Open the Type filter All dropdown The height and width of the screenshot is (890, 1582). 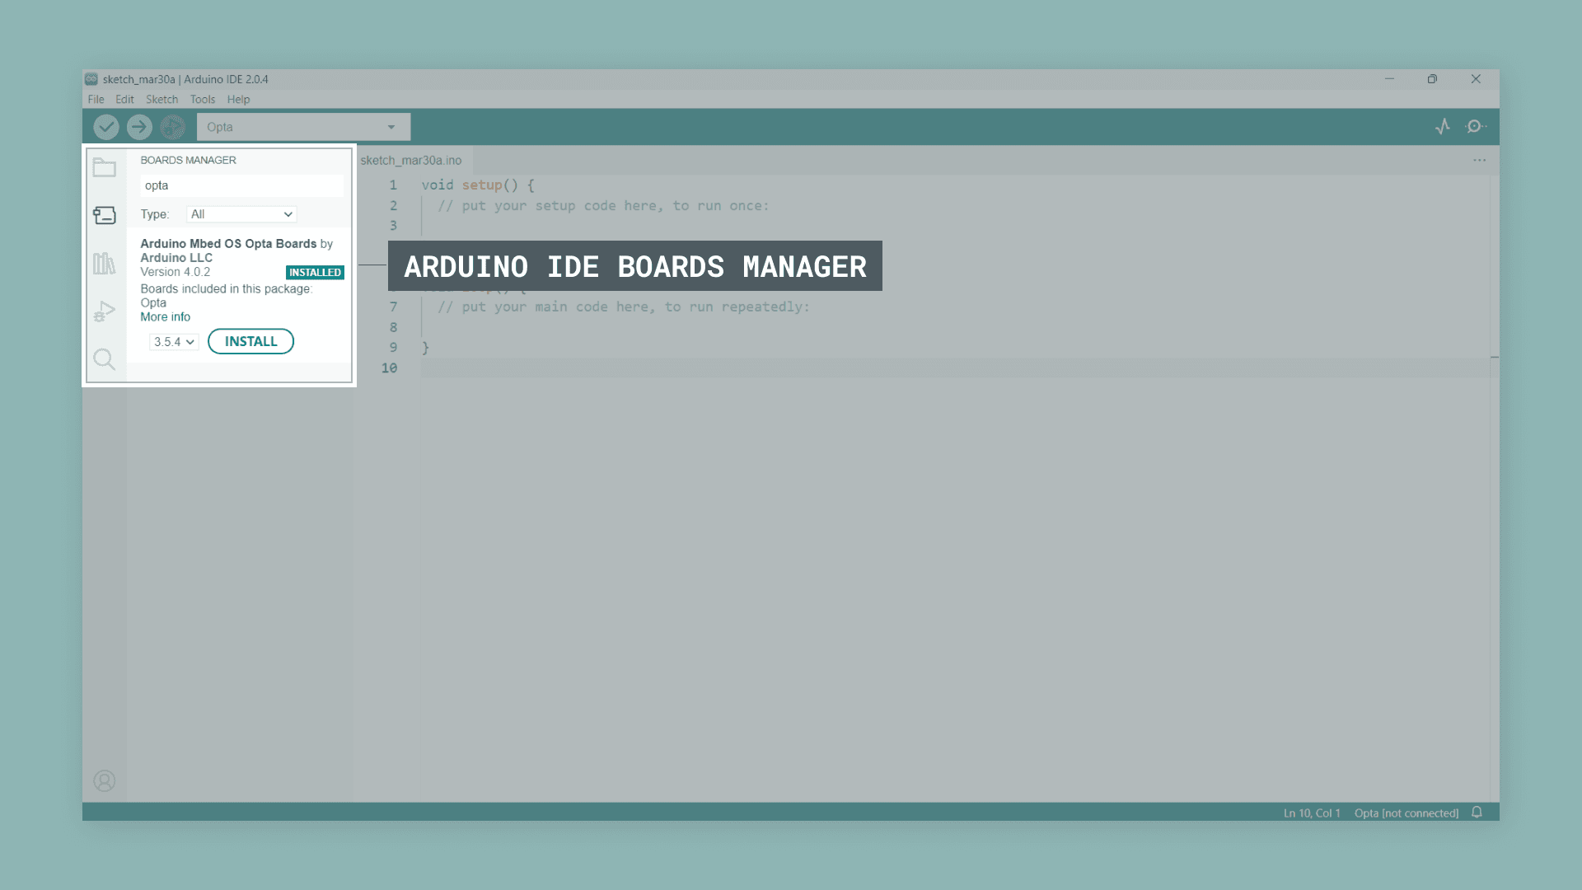pos(241,214)
